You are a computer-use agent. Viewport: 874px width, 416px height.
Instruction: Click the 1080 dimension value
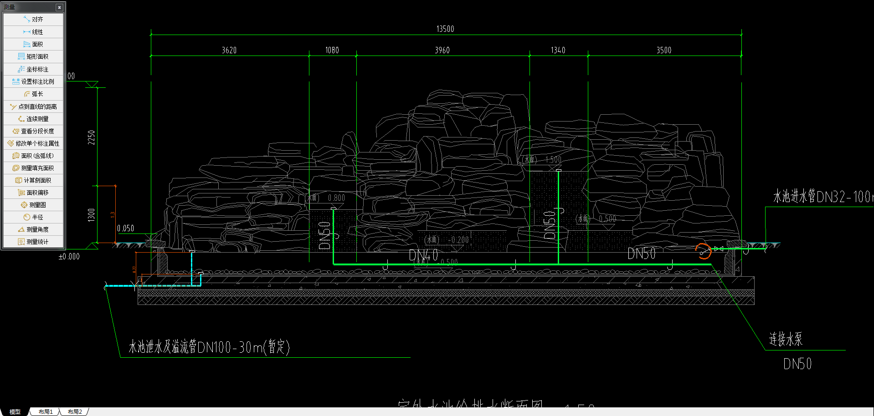coord(332,51)
